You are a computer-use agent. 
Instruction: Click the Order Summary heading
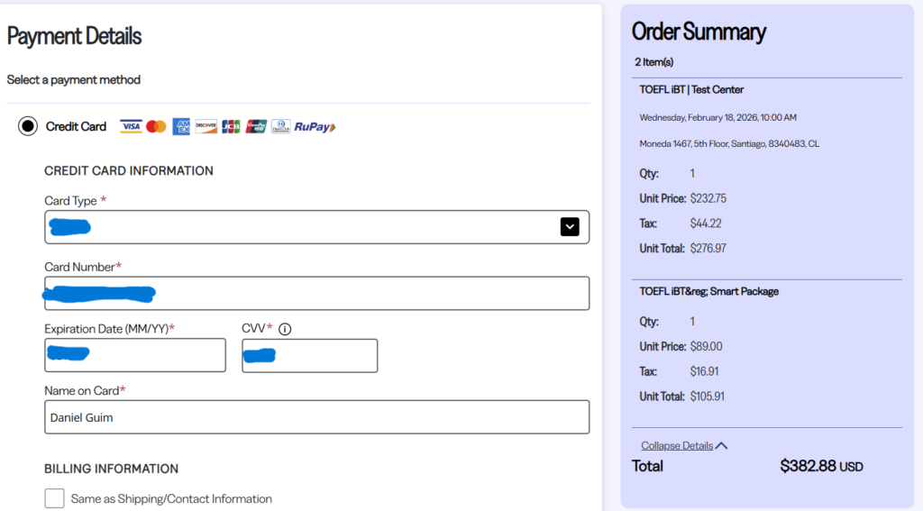click(699, 32)
